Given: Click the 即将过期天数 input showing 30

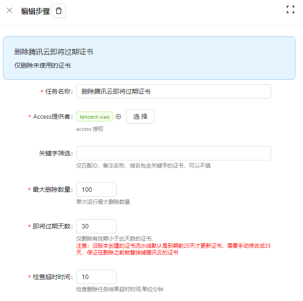Looking at the screenshot, I should (96, 226).
